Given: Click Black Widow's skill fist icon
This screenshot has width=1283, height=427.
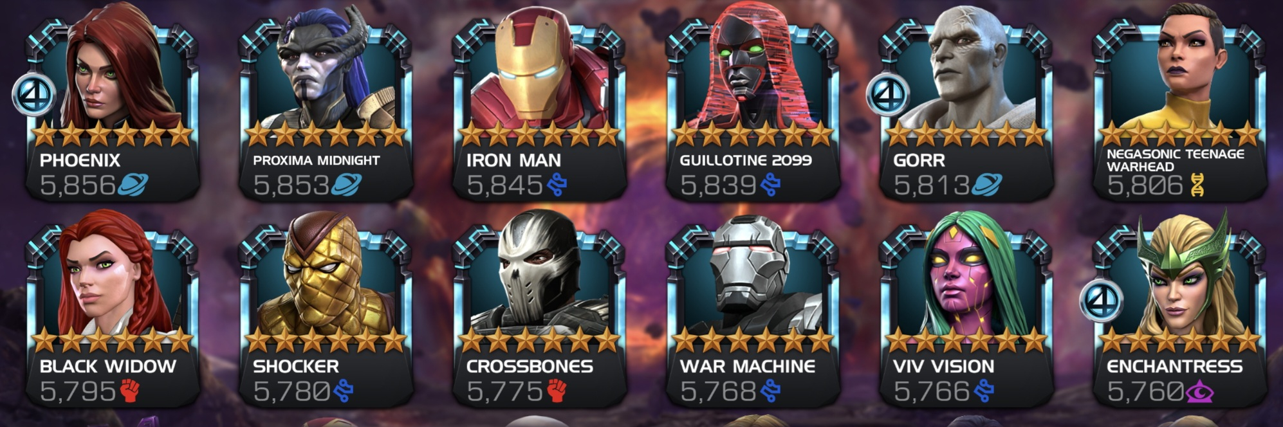Looking at the screenshot, I should pyautogui.click(x=130, y=390).
